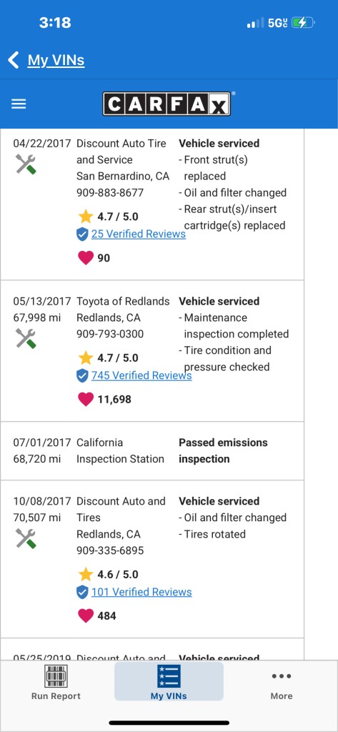Open the 25 Verified Reviews link

[138, 234]
